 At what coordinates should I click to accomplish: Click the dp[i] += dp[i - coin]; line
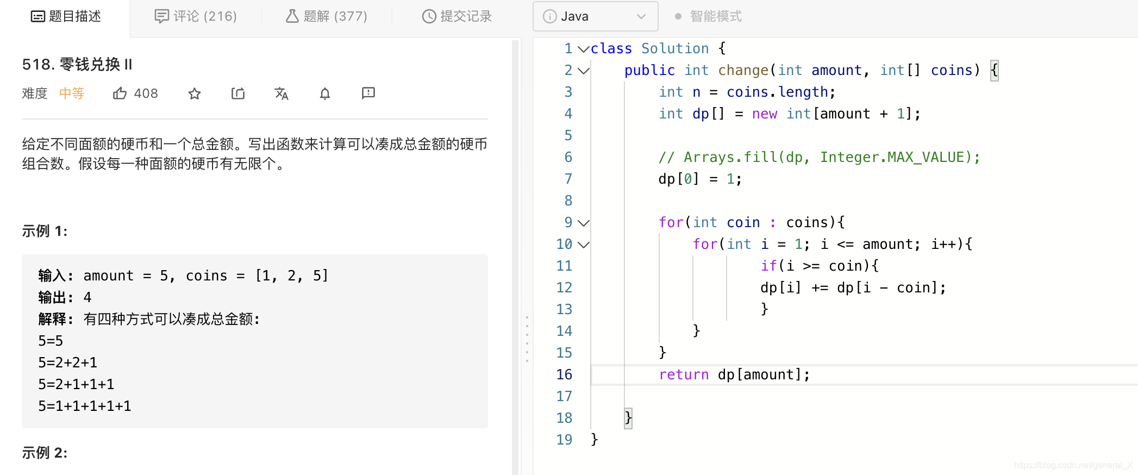pyautogui.click(x=853, y=287)
